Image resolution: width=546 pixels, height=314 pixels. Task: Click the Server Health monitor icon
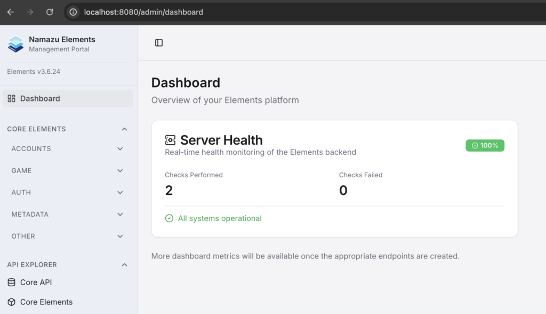click(x=170, y=140)
